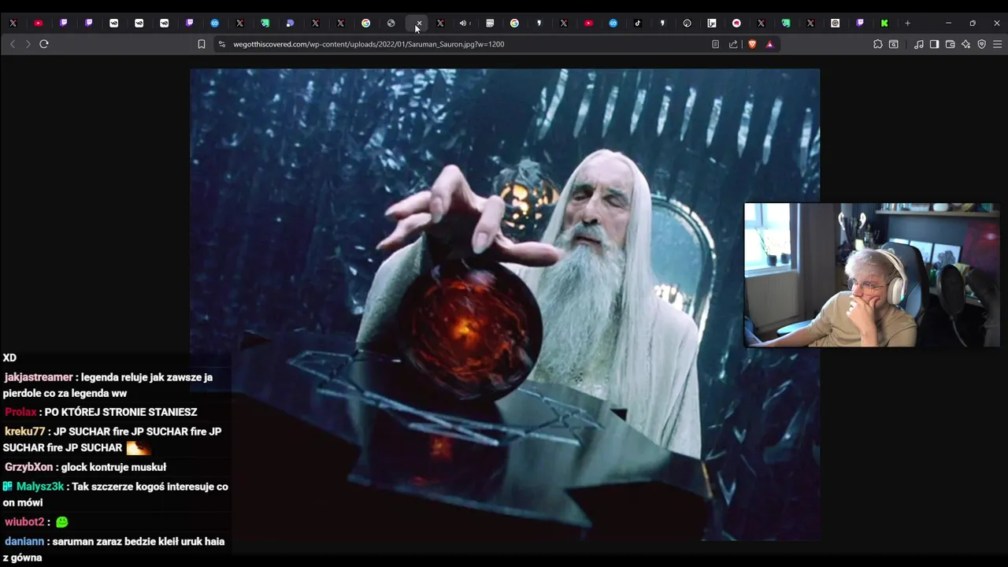The image size is (1008, 567).
Task: Open site settings icon in address bar
Action: coord(222,44)
